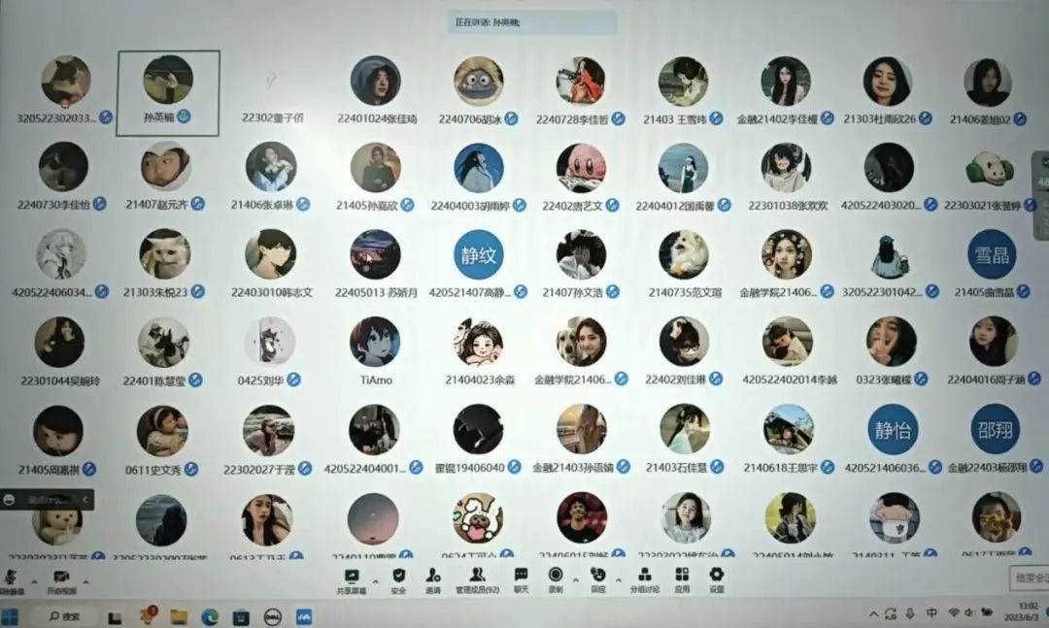Open Breakout Rooms (分组讨论) icon

pos(644,578)
